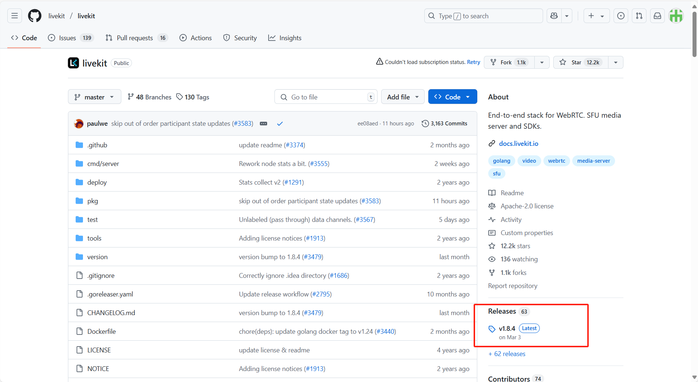Open the .goreleaser.yaml file
The width and height of the screenshot is (698, 382).
point(110,294)
